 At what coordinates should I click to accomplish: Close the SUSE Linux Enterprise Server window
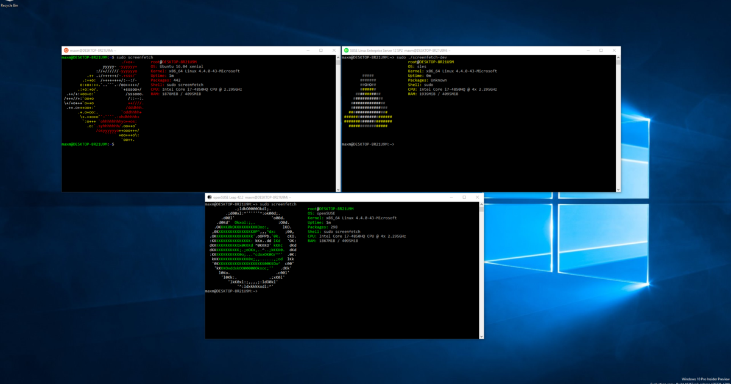pyautogui.click(x=613, y=51)
